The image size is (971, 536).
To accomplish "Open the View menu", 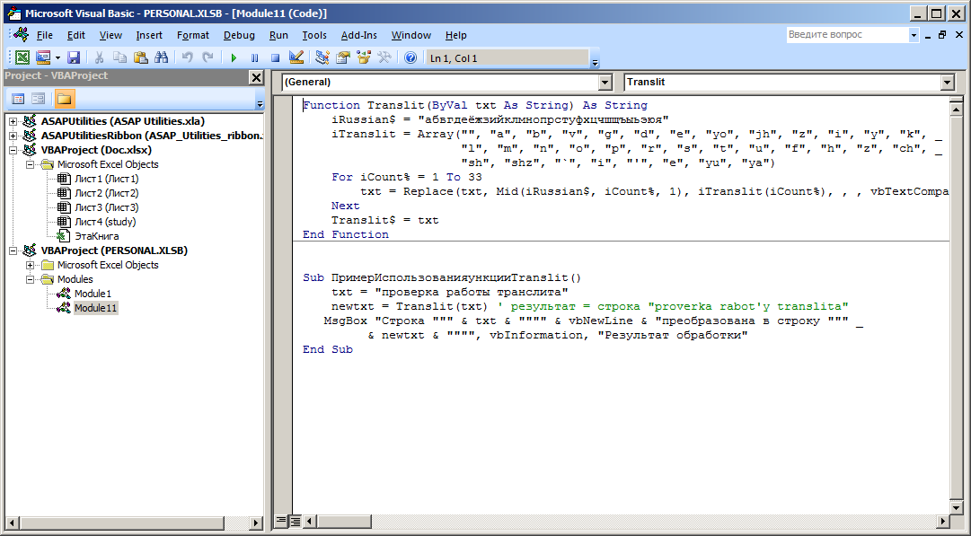I will (110, 35).
